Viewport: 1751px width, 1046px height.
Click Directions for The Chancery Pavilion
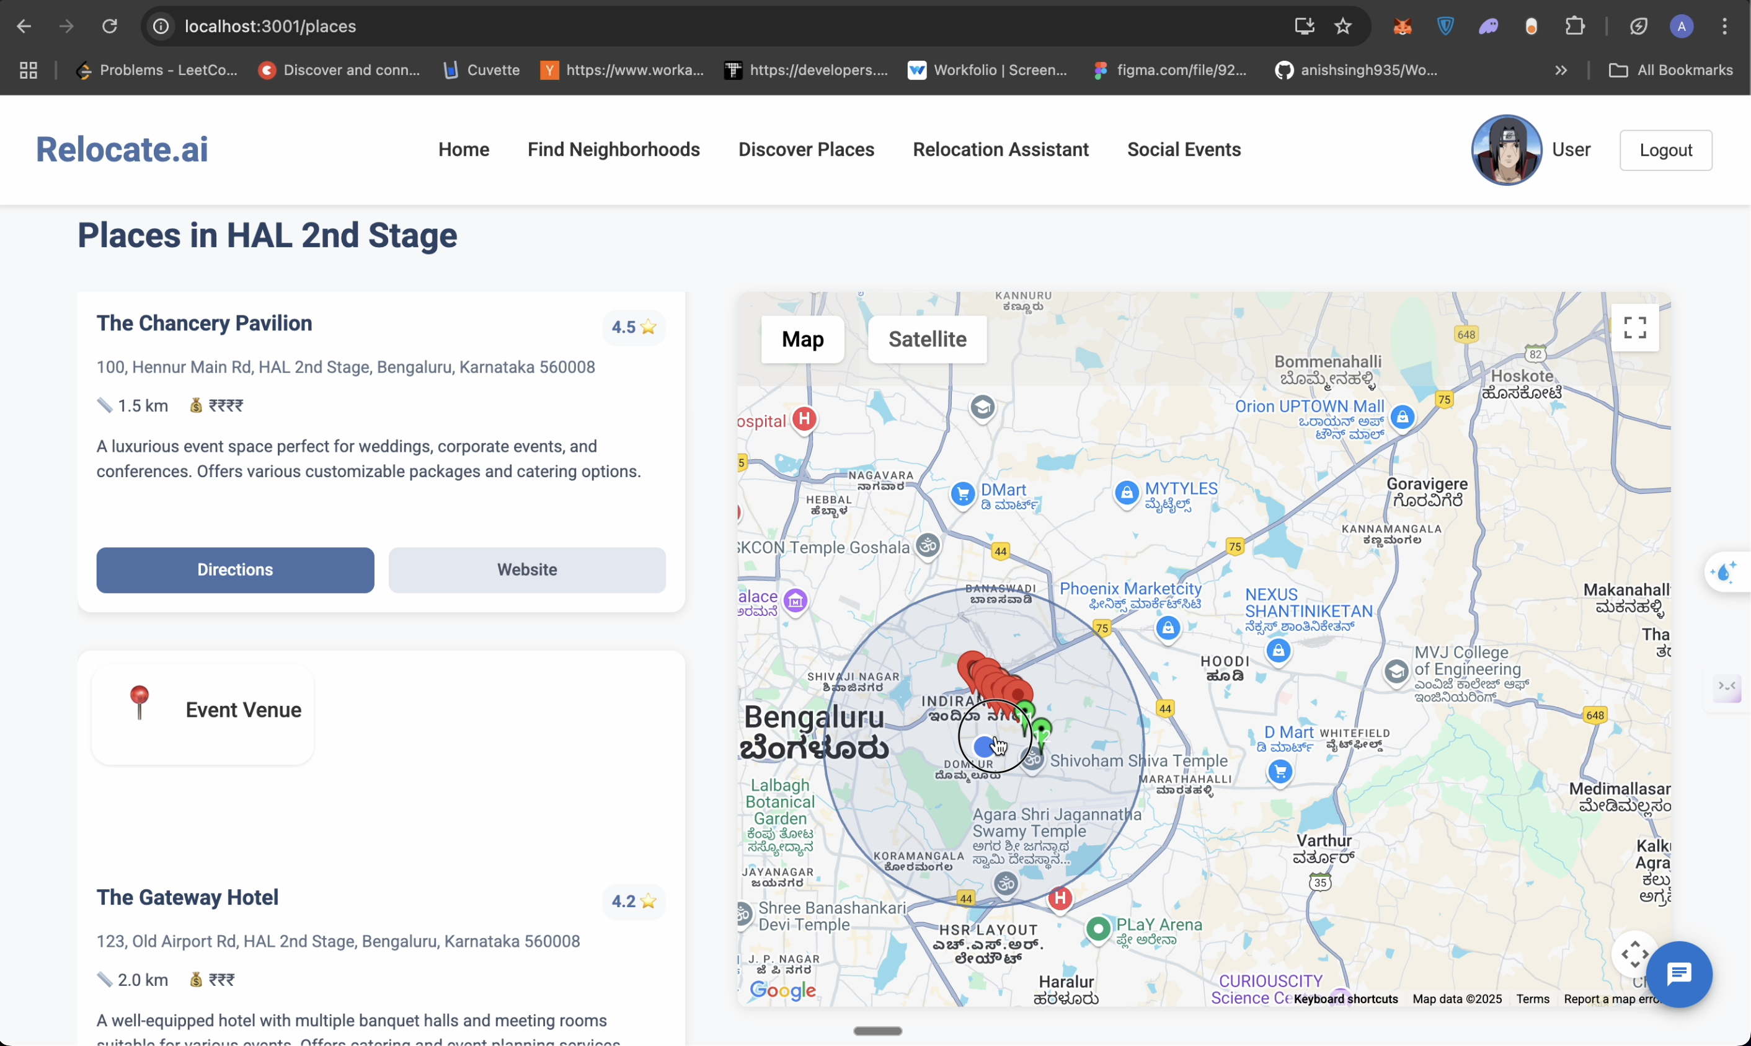point(235,569)
